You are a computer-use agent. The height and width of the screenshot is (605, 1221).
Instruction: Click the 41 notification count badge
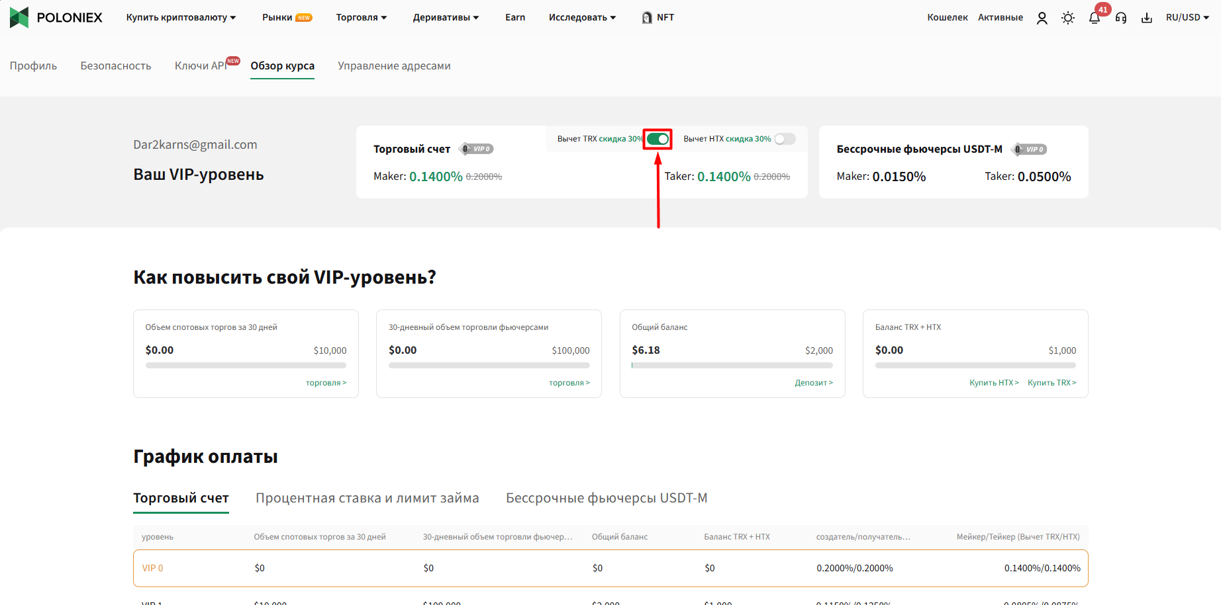pos(1102,10)
